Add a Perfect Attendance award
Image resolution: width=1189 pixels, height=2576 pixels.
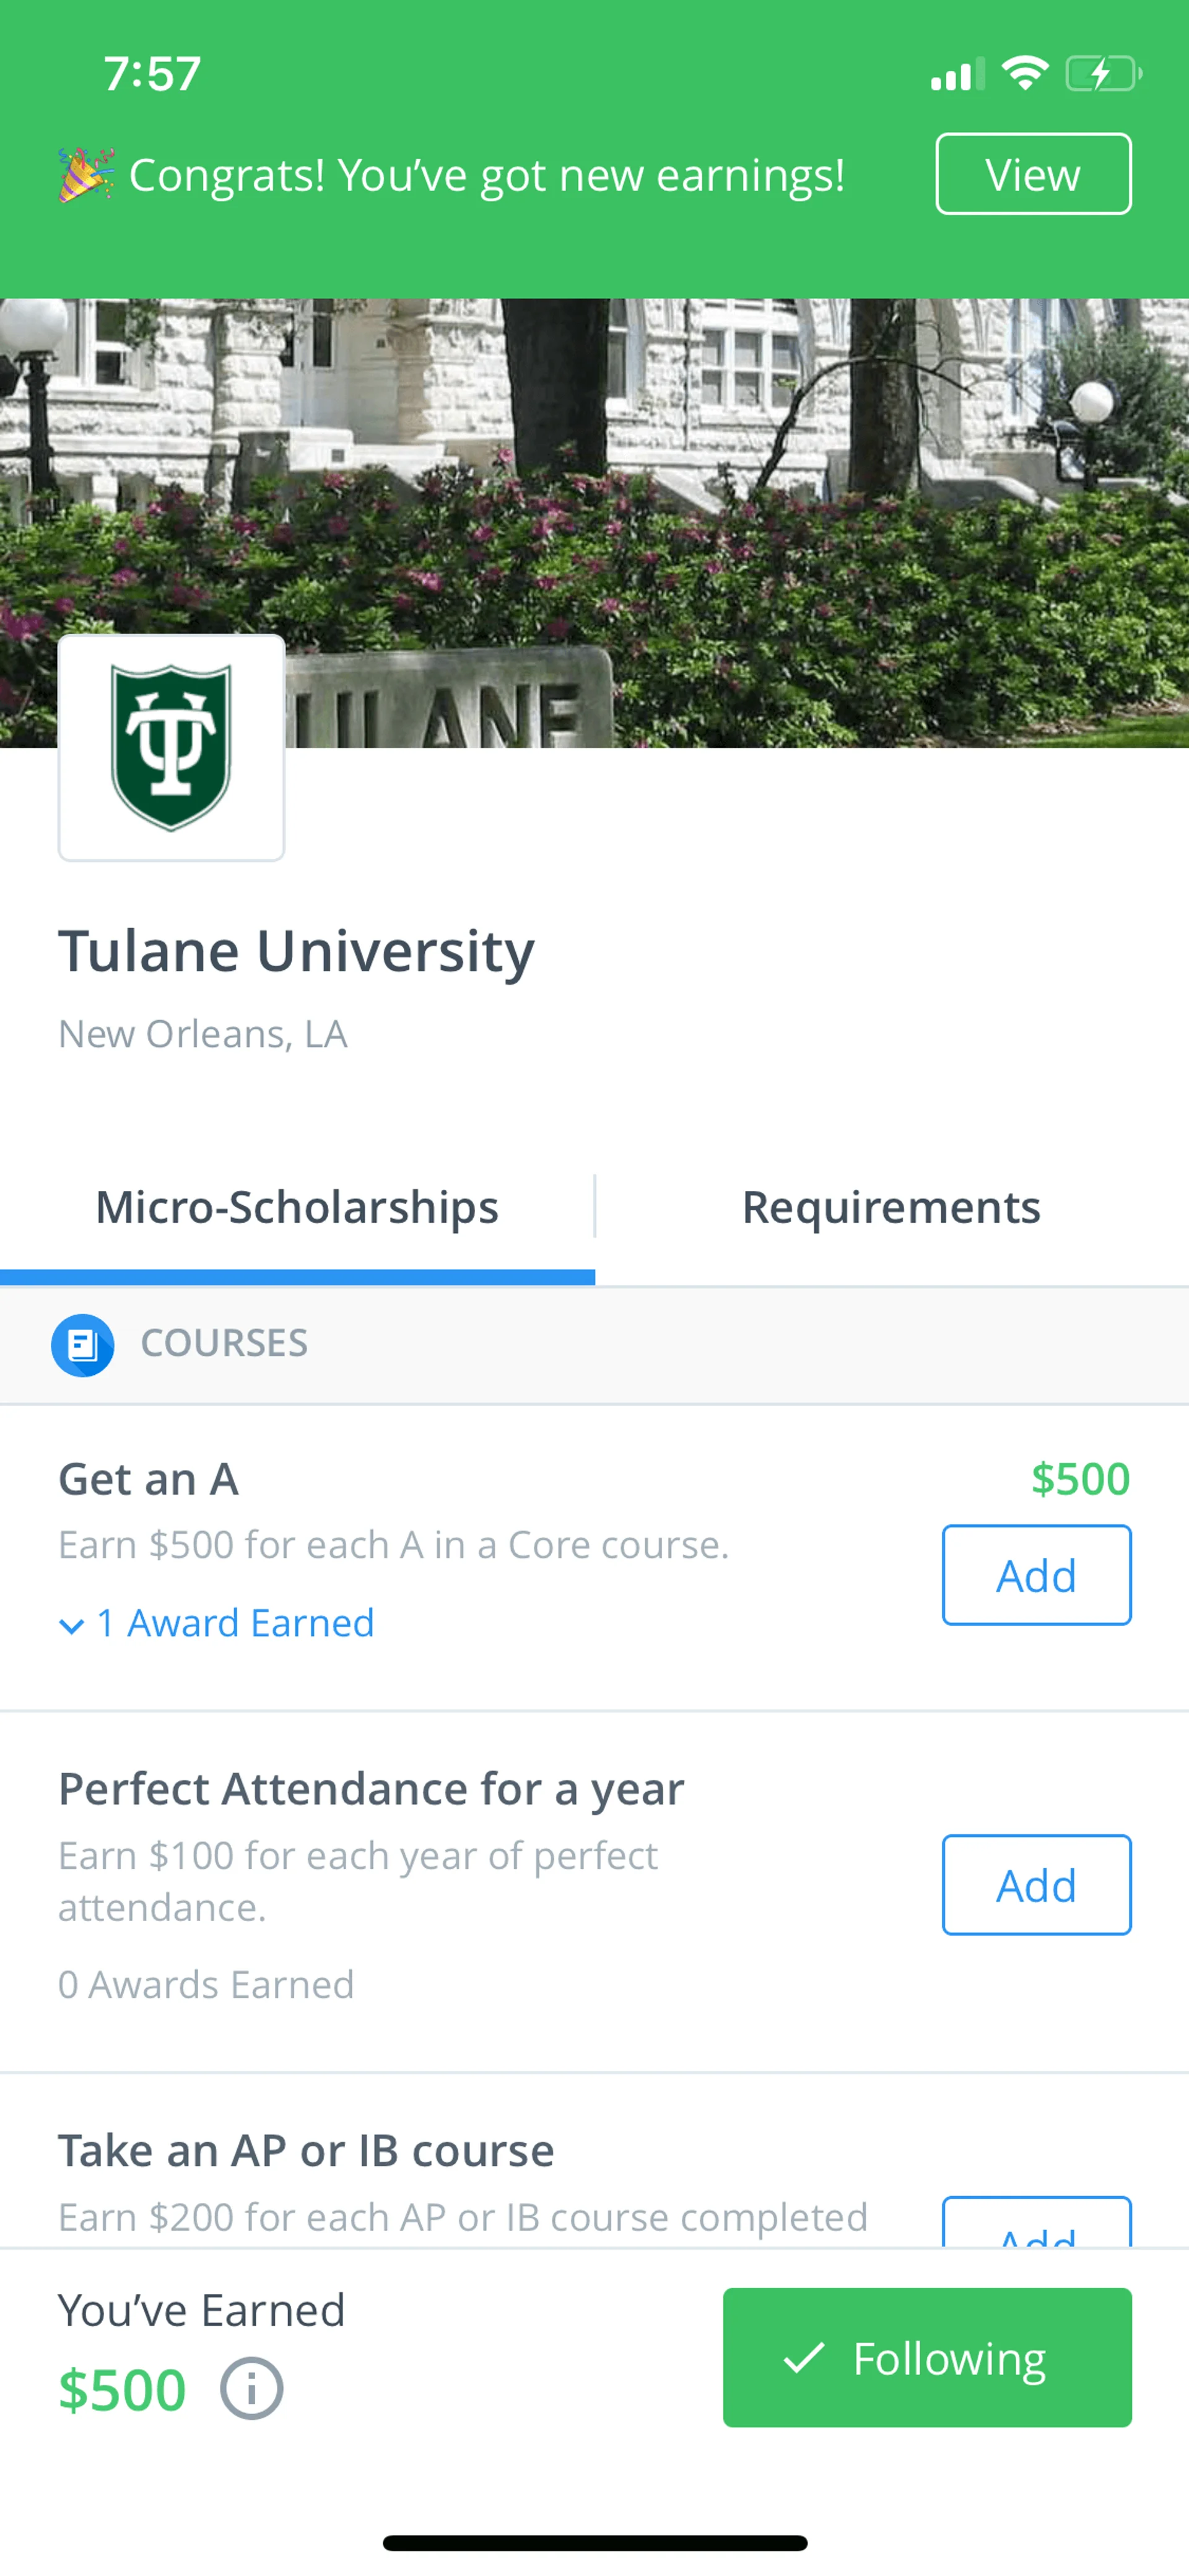[1035, 1885]
